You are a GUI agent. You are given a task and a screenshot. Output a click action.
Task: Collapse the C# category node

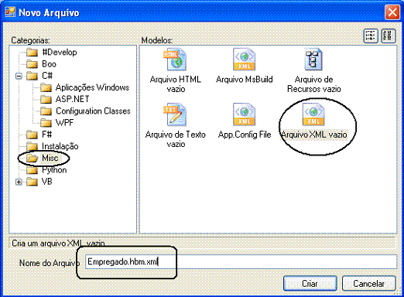19,76
